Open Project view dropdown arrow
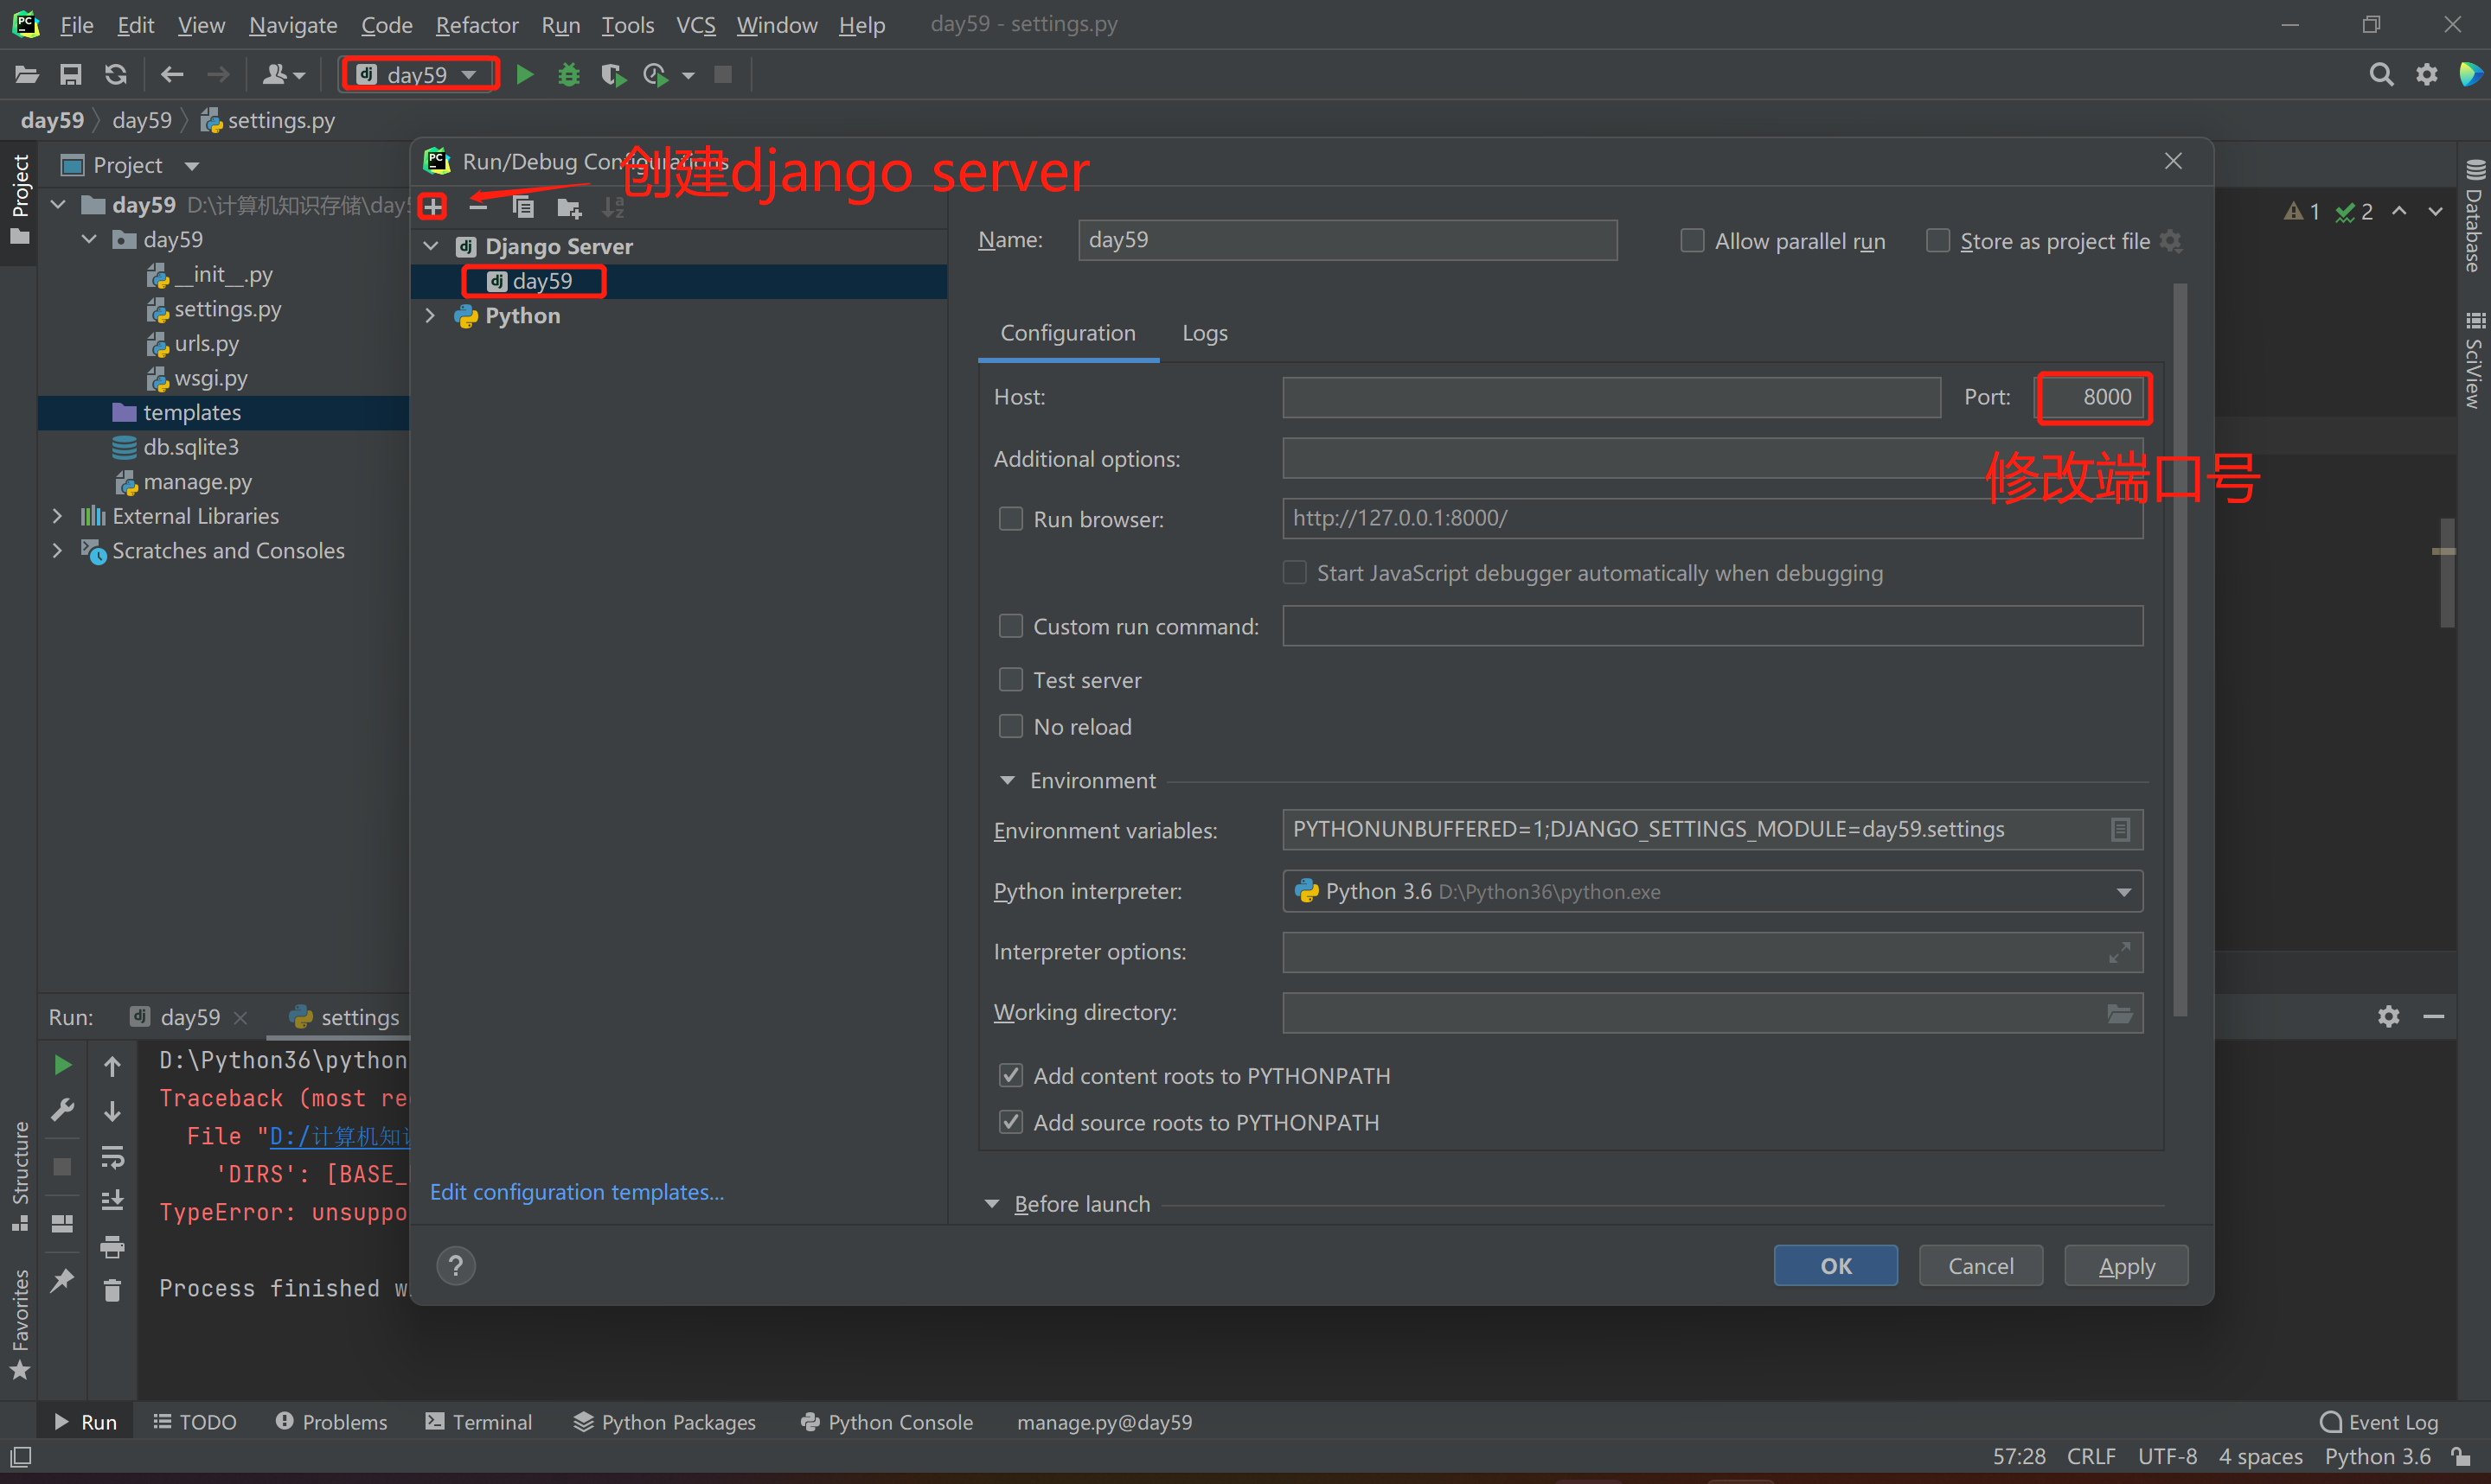This screenshot has height=1484, width=2491. (192, 166)
